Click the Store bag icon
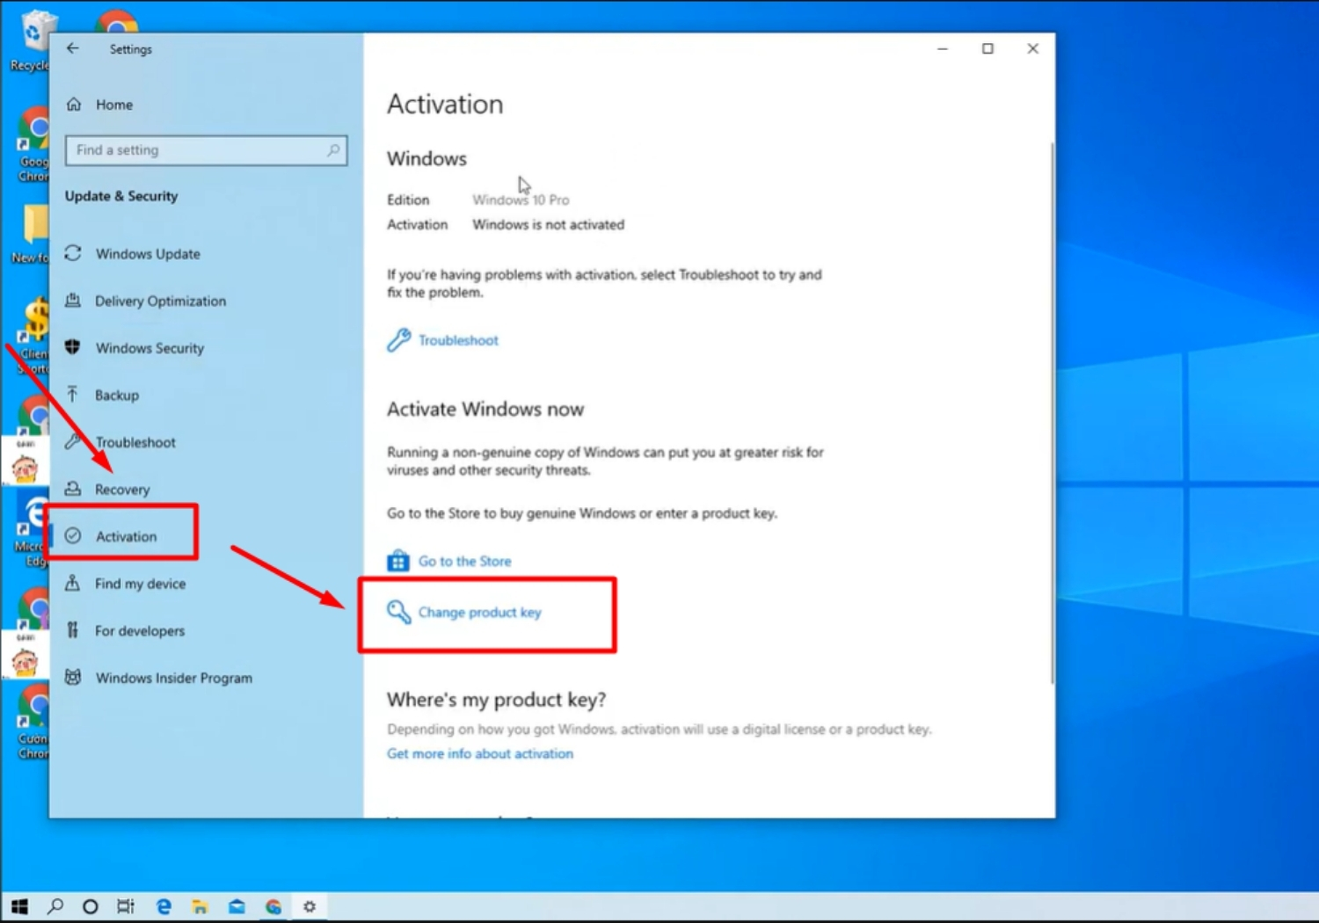The width and height of the screenshot is (1319, 923). pyautogui.click(x=398, y=561)
